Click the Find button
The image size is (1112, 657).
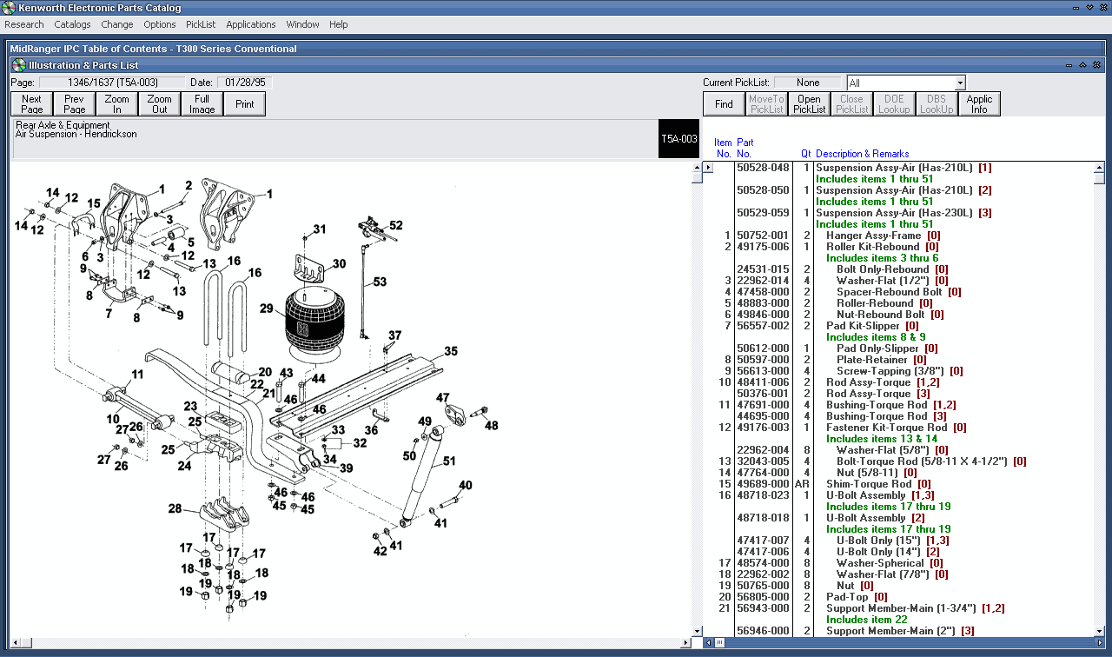724,104
